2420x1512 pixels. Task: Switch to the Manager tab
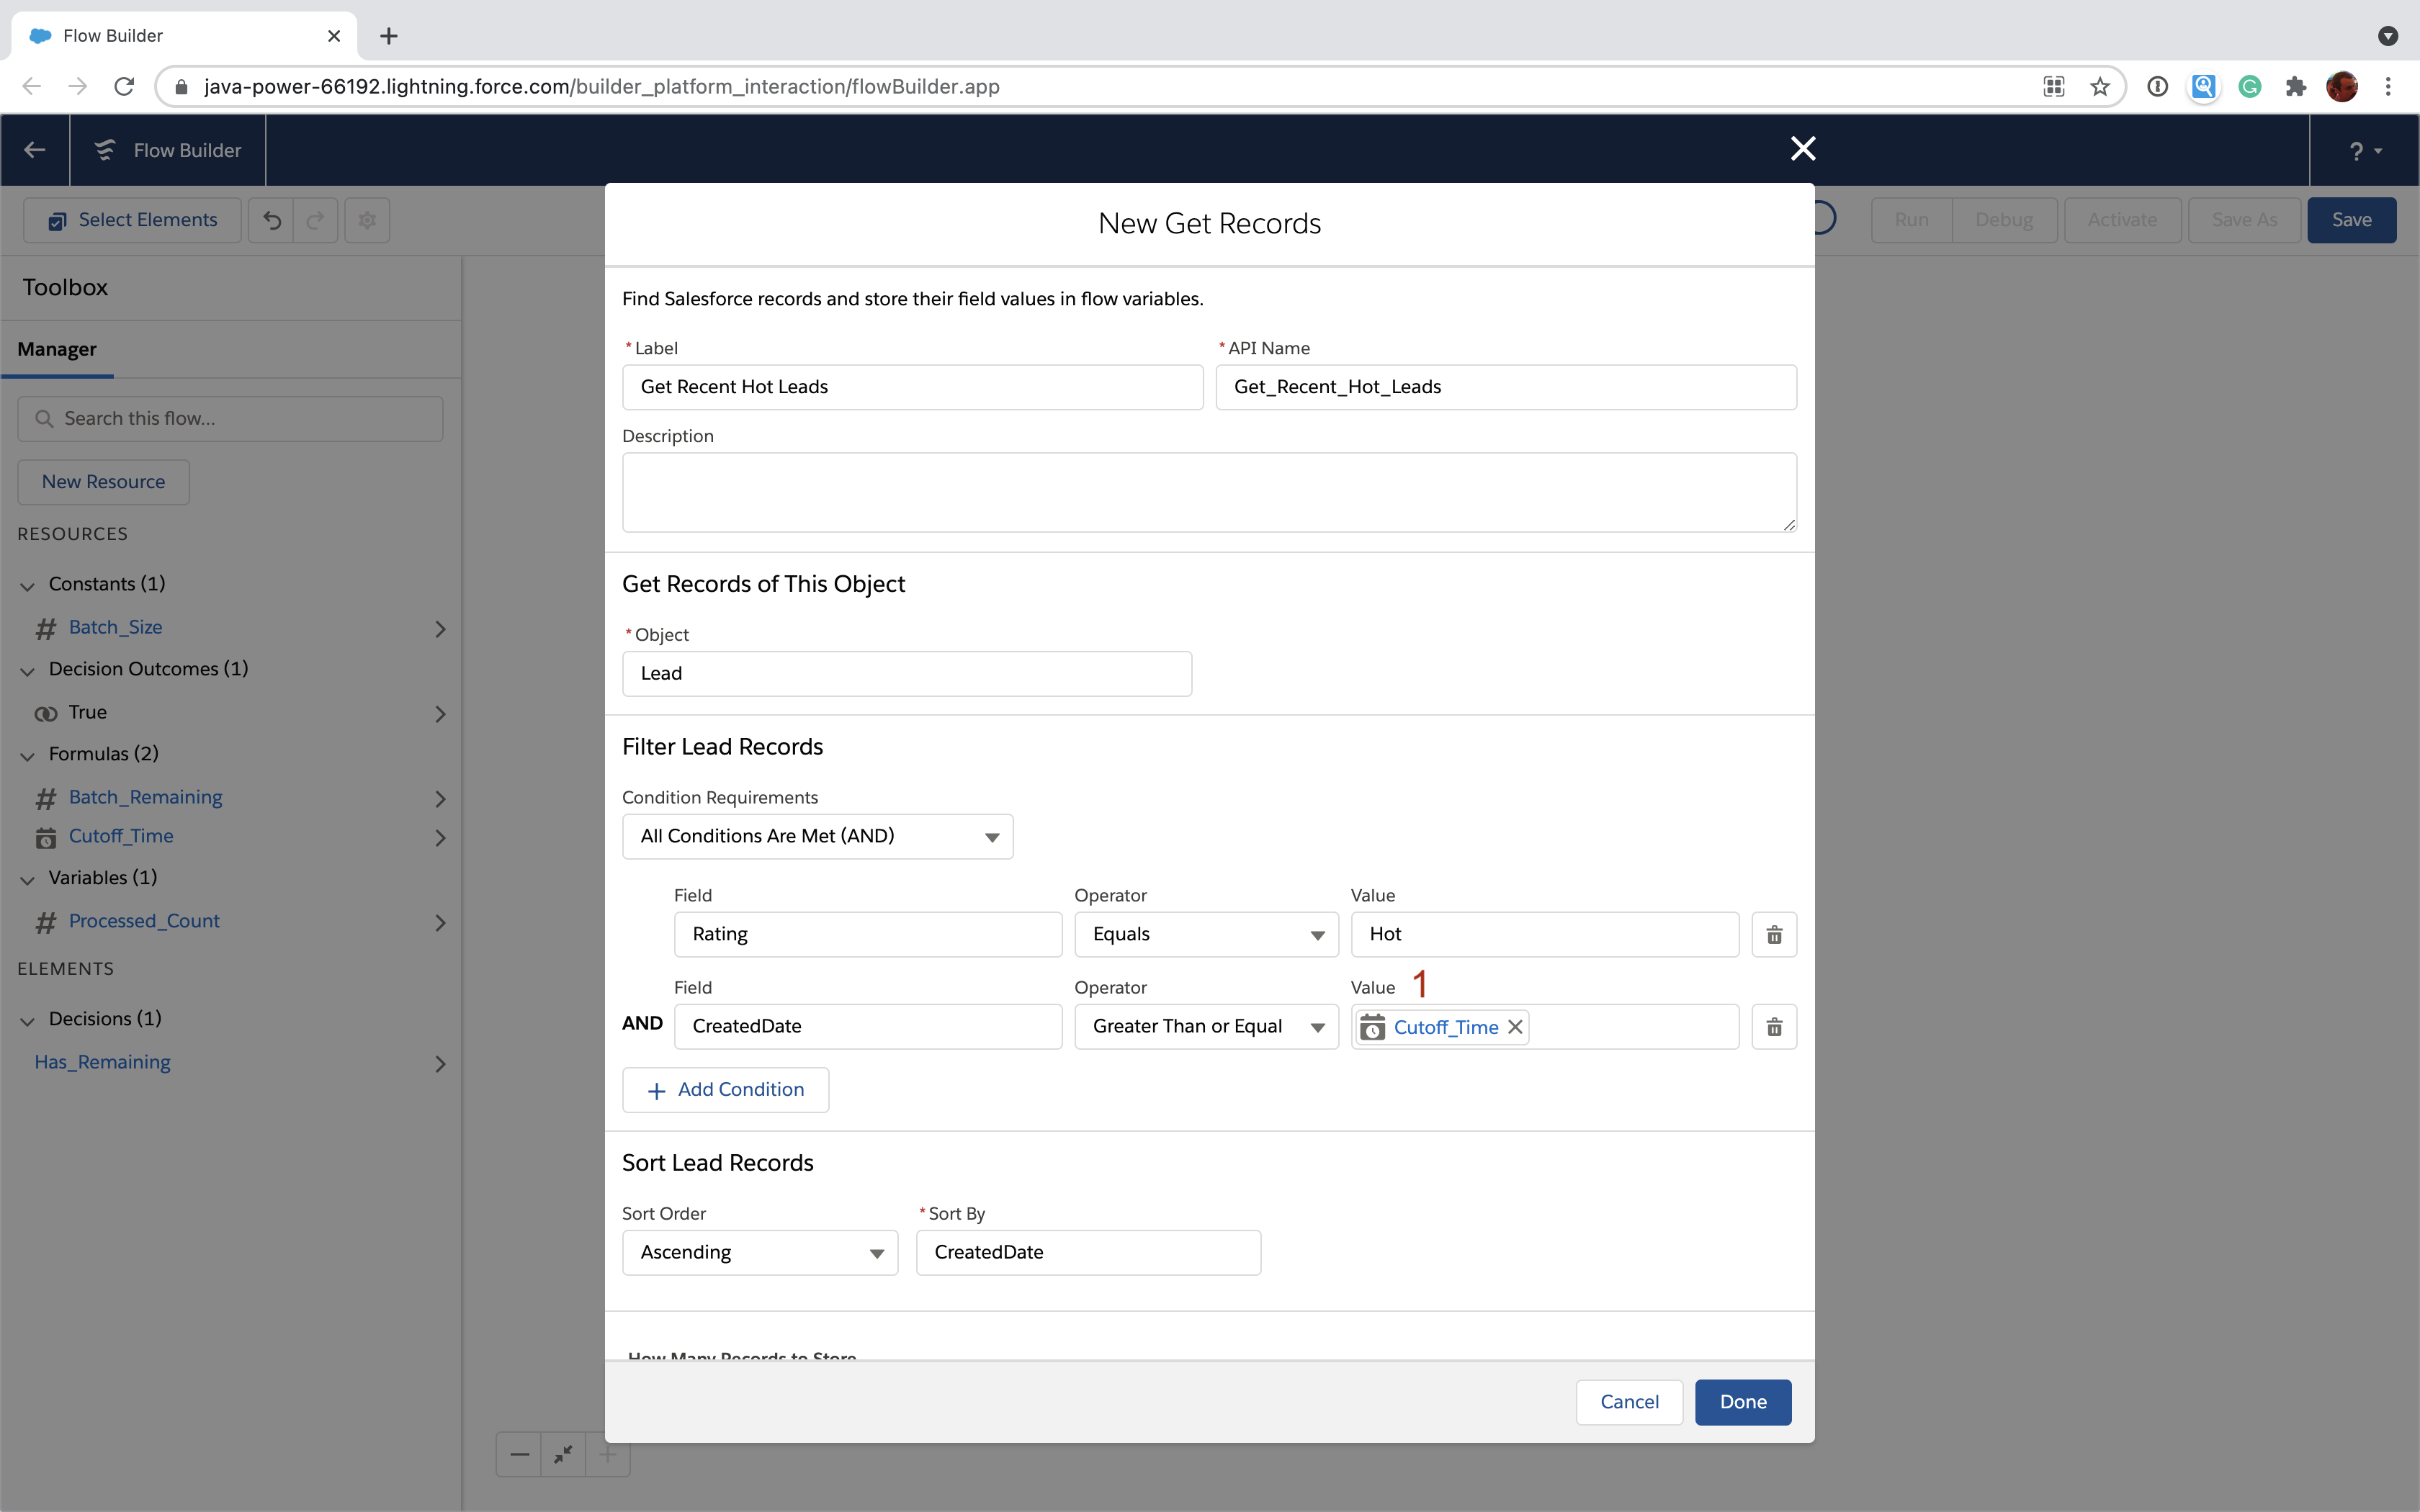(x=57, y=349)
